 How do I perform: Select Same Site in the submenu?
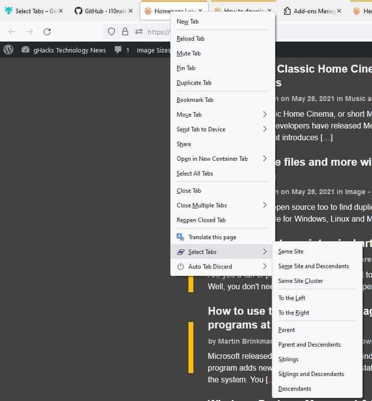317,251
